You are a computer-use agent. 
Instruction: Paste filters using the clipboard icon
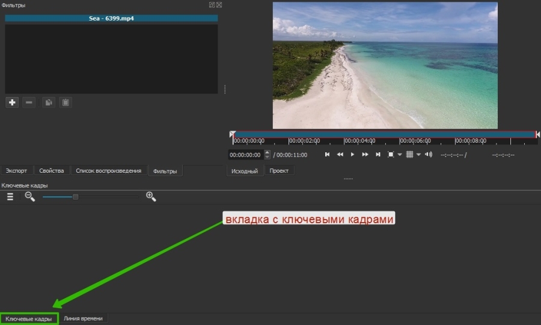click(66, 102)
